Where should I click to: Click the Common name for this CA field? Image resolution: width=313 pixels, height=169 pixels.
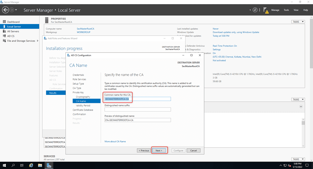point(137,99)
